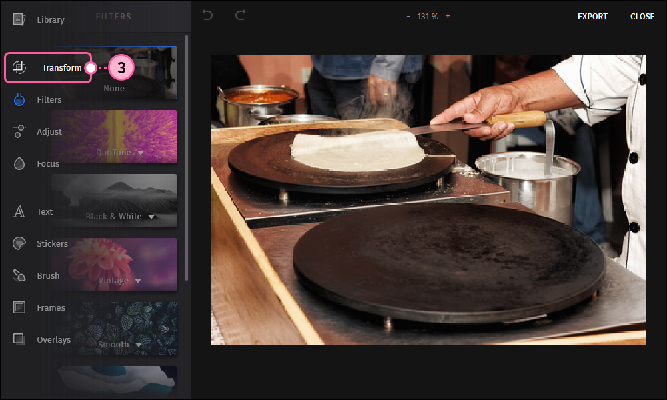Click the EXPORT button
This screenshot has width=667, height=400.
pyautogui.click(x=592, y=16)
